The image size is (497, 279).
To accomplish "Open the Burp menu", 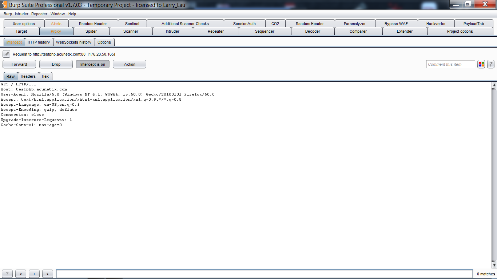I will click(x=8, y=14).
